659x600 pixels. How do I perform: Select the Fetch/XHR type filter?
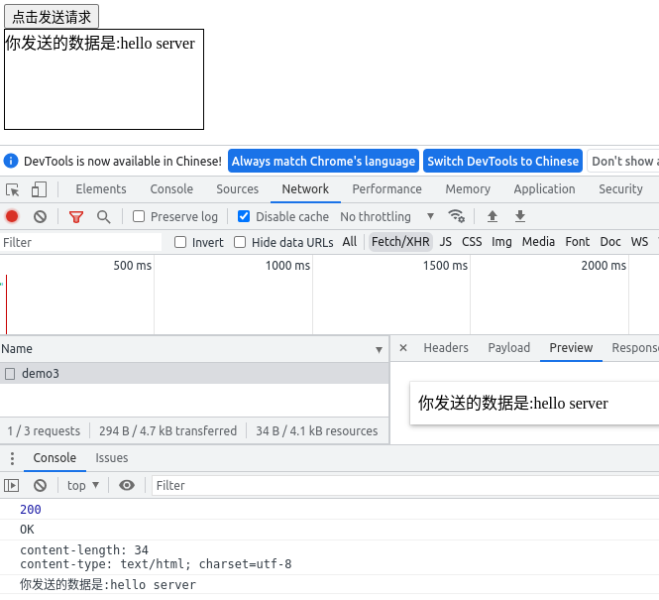click(x=400, y=242)
